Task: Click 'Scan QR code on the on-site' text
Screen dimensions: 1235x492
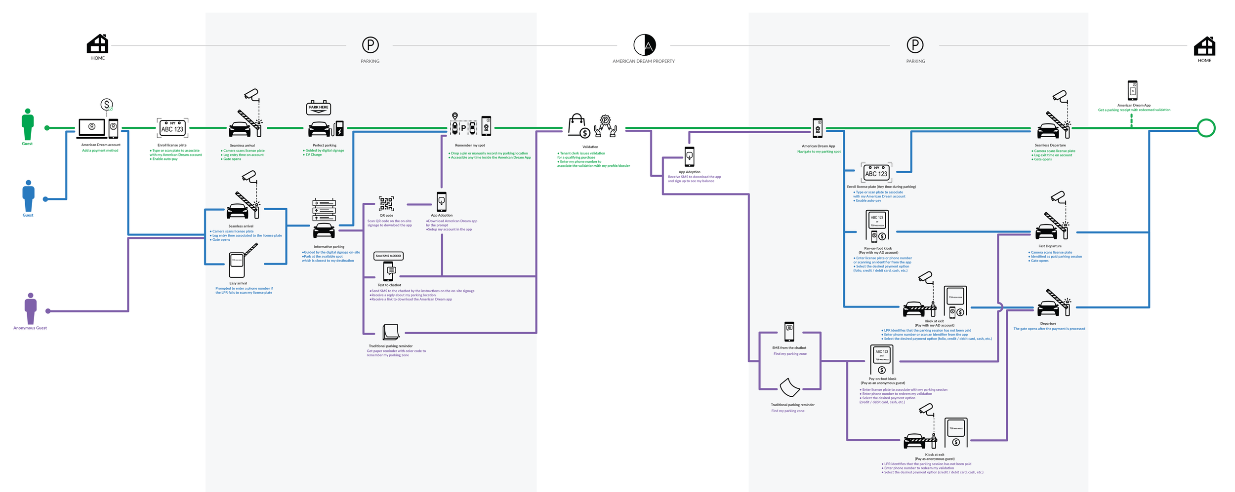Action: (389, 221)
